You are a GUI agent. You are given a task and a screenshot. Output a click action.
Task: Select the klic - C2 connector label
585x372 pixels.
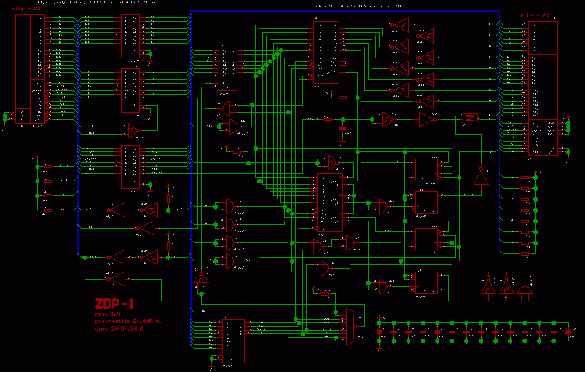point(534,15)
